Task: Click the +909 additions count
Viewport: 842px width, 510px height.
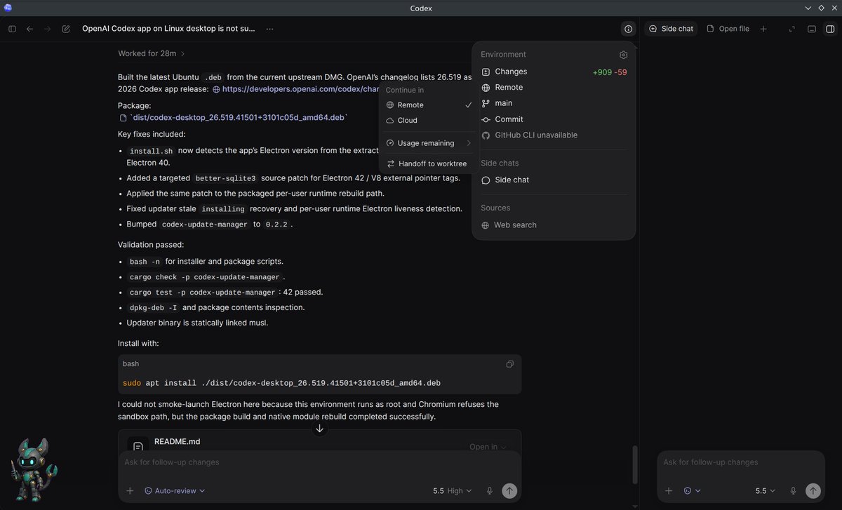Action: [x=602, y=72]
